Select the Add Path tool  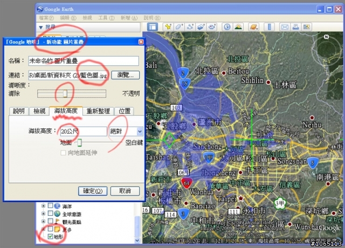(190, 27)
